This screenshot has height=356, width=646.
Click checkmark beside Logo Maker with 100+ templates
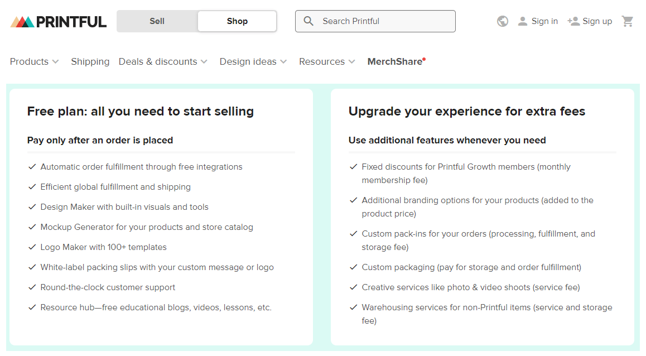(x=32, y=247)
